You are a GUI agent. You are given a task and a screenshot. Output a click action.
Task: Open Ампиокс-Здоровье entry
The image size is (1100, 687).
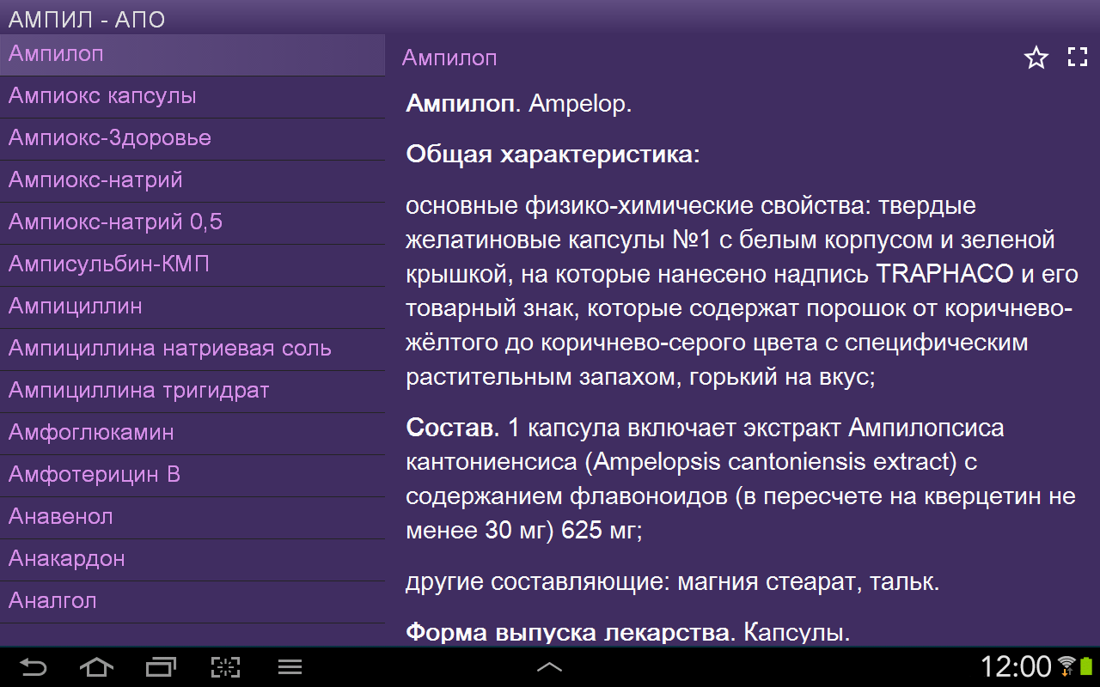[x=192, y=138]
